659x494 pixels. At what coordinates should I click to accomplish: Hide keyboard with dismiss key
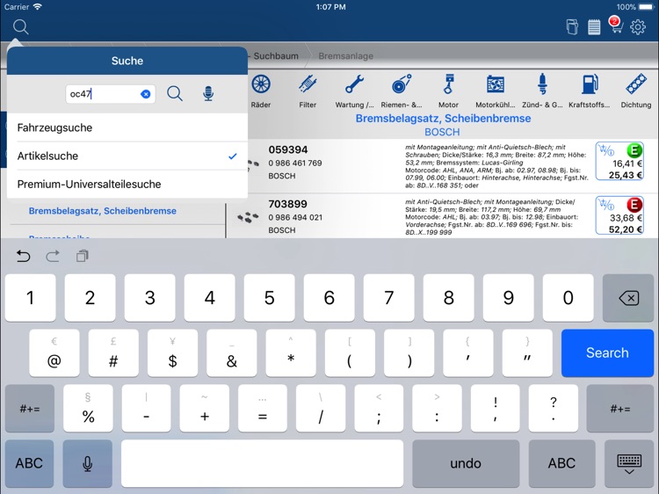point(629,463)
